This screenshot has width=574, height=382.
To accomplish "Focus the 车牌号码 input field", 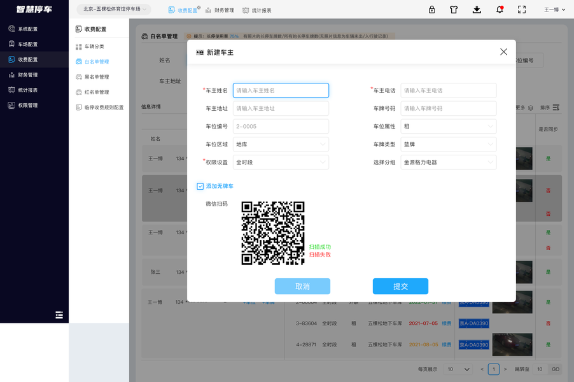I will pos(449,108).
